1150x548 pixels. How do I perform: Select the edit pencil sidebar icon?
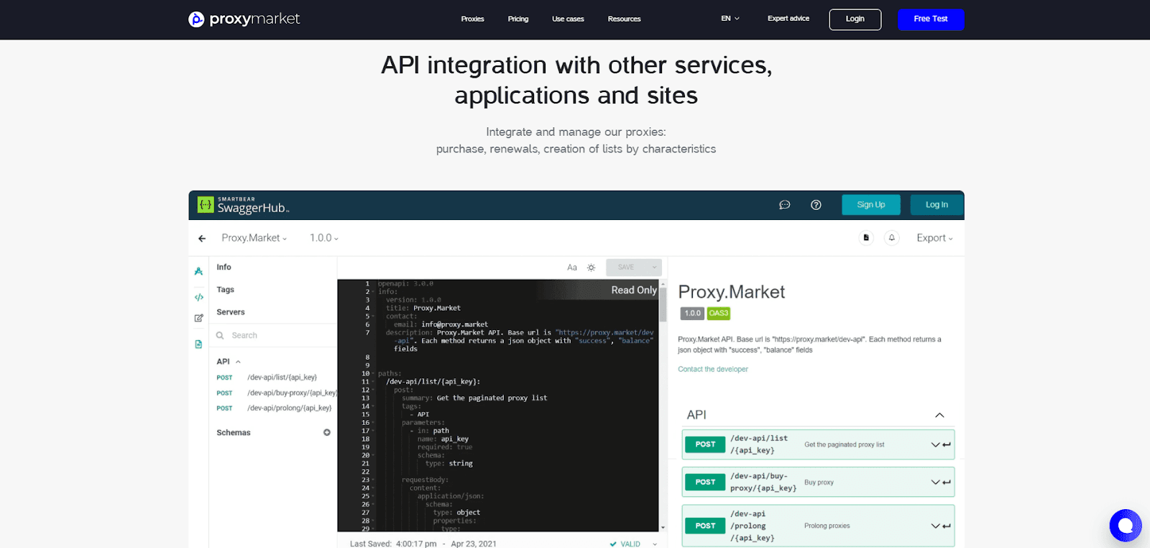click(x=198, y=318)
